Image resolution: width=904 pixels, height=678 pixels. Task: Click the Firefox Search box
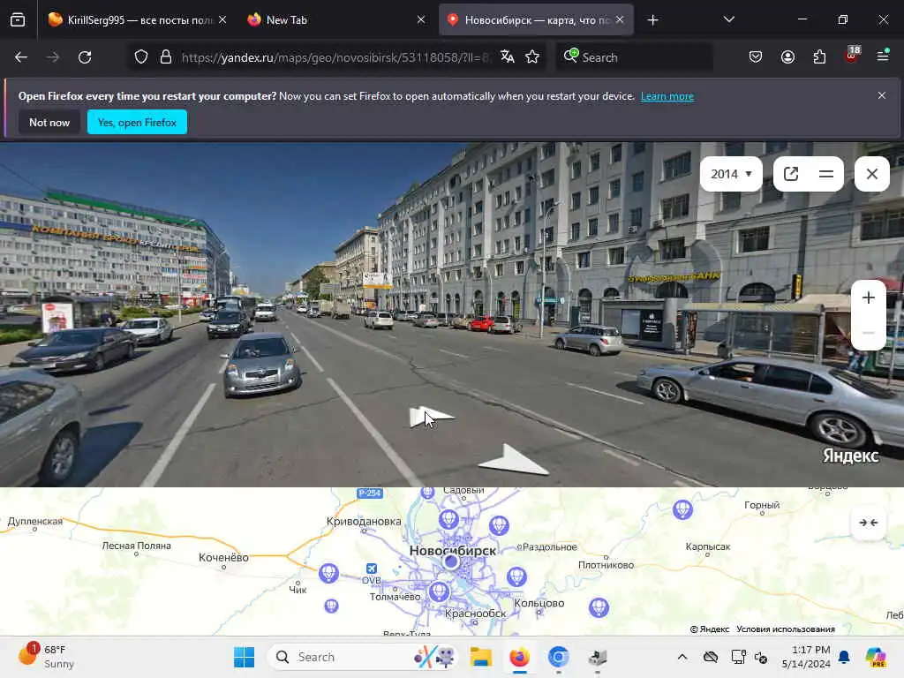(x=634, y=57)
